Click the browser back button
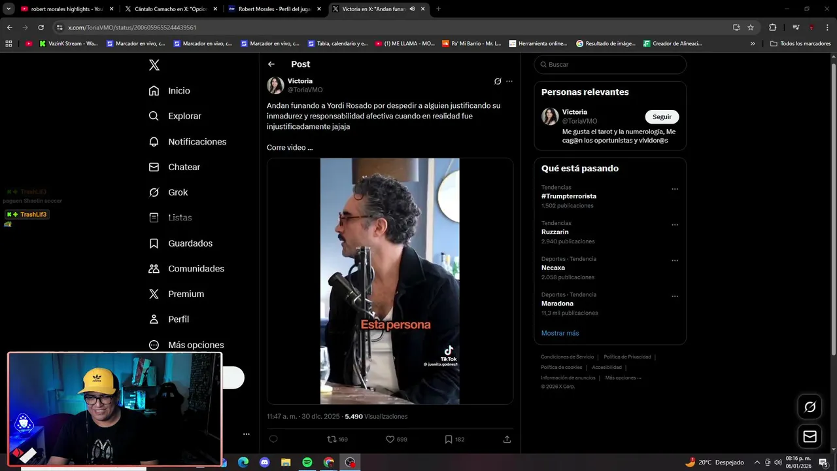This screenshot has width=837, height=471. 9,27
